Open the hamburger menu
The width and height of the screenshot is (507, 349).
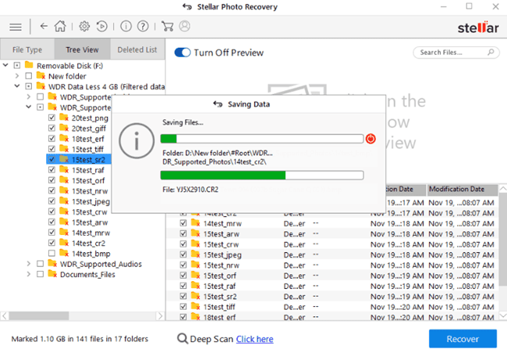coord(15,26)
